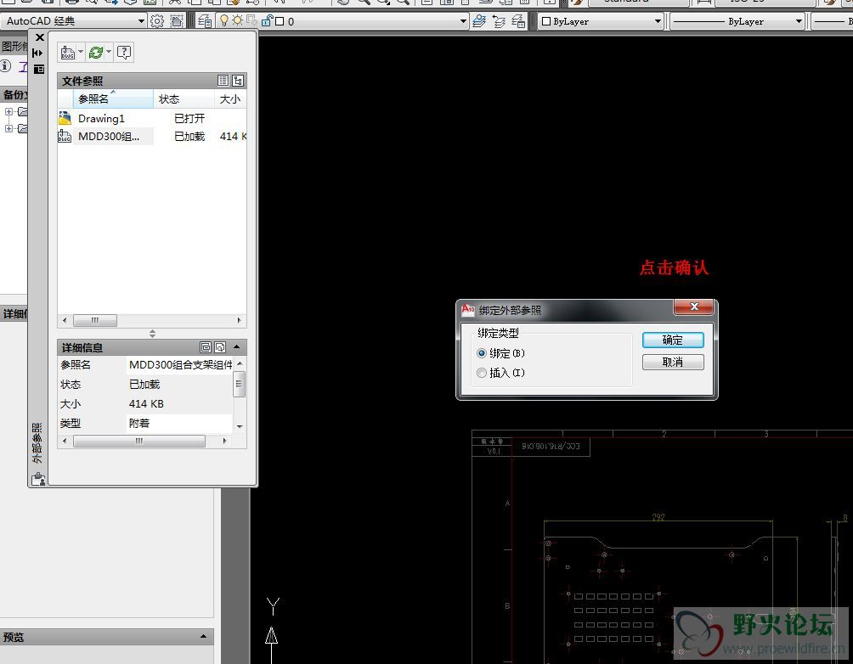Viewport: 853px width, 664px height.
Task: Click the Layer Previous icon
Action: 499,21
